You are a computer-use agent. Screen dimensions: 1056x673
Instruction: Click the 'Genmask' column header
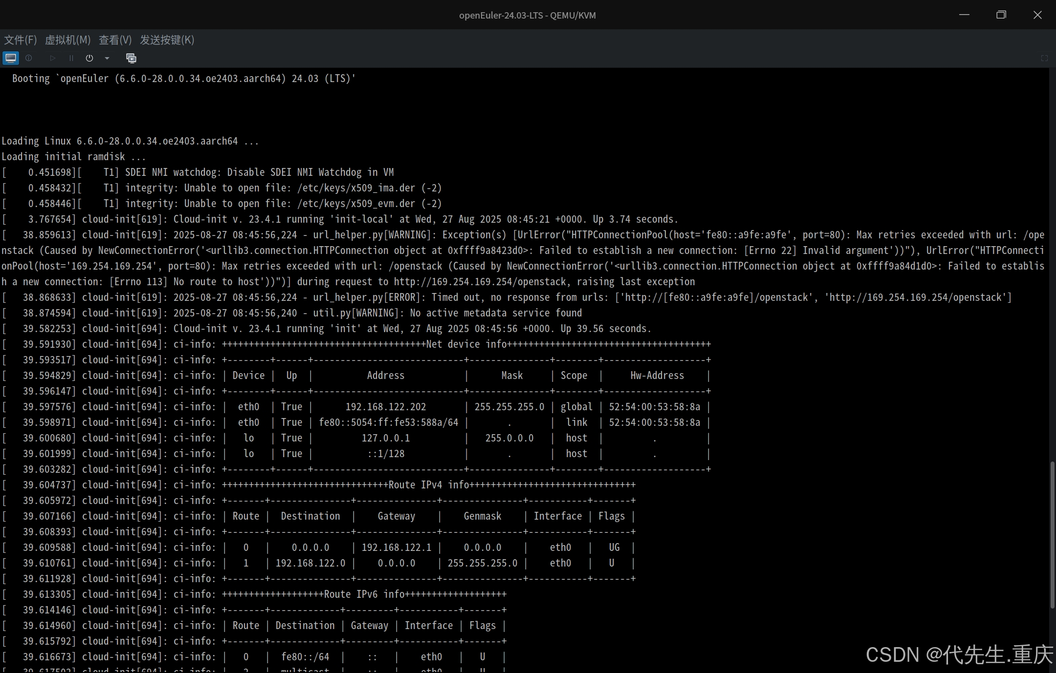point(483,516)
